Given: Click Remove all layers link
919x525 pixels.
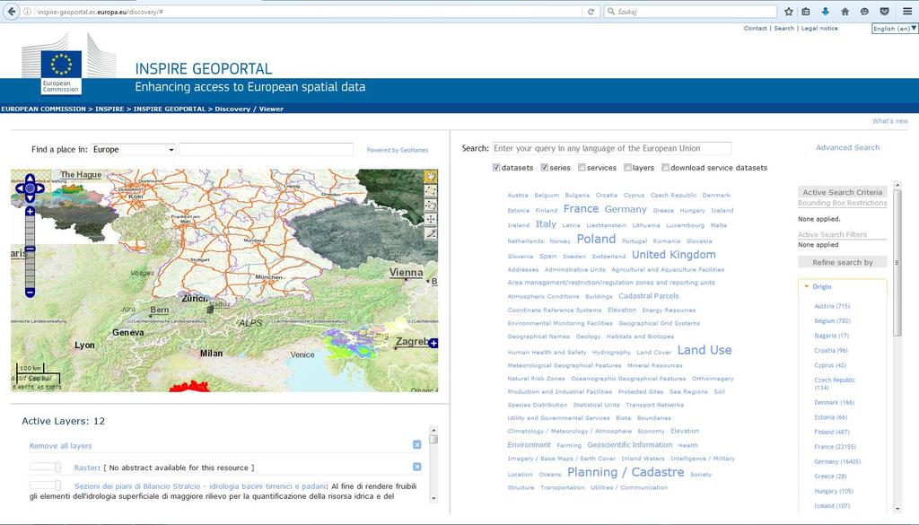Looking at the screenshot, I should (x=60, y=446).
